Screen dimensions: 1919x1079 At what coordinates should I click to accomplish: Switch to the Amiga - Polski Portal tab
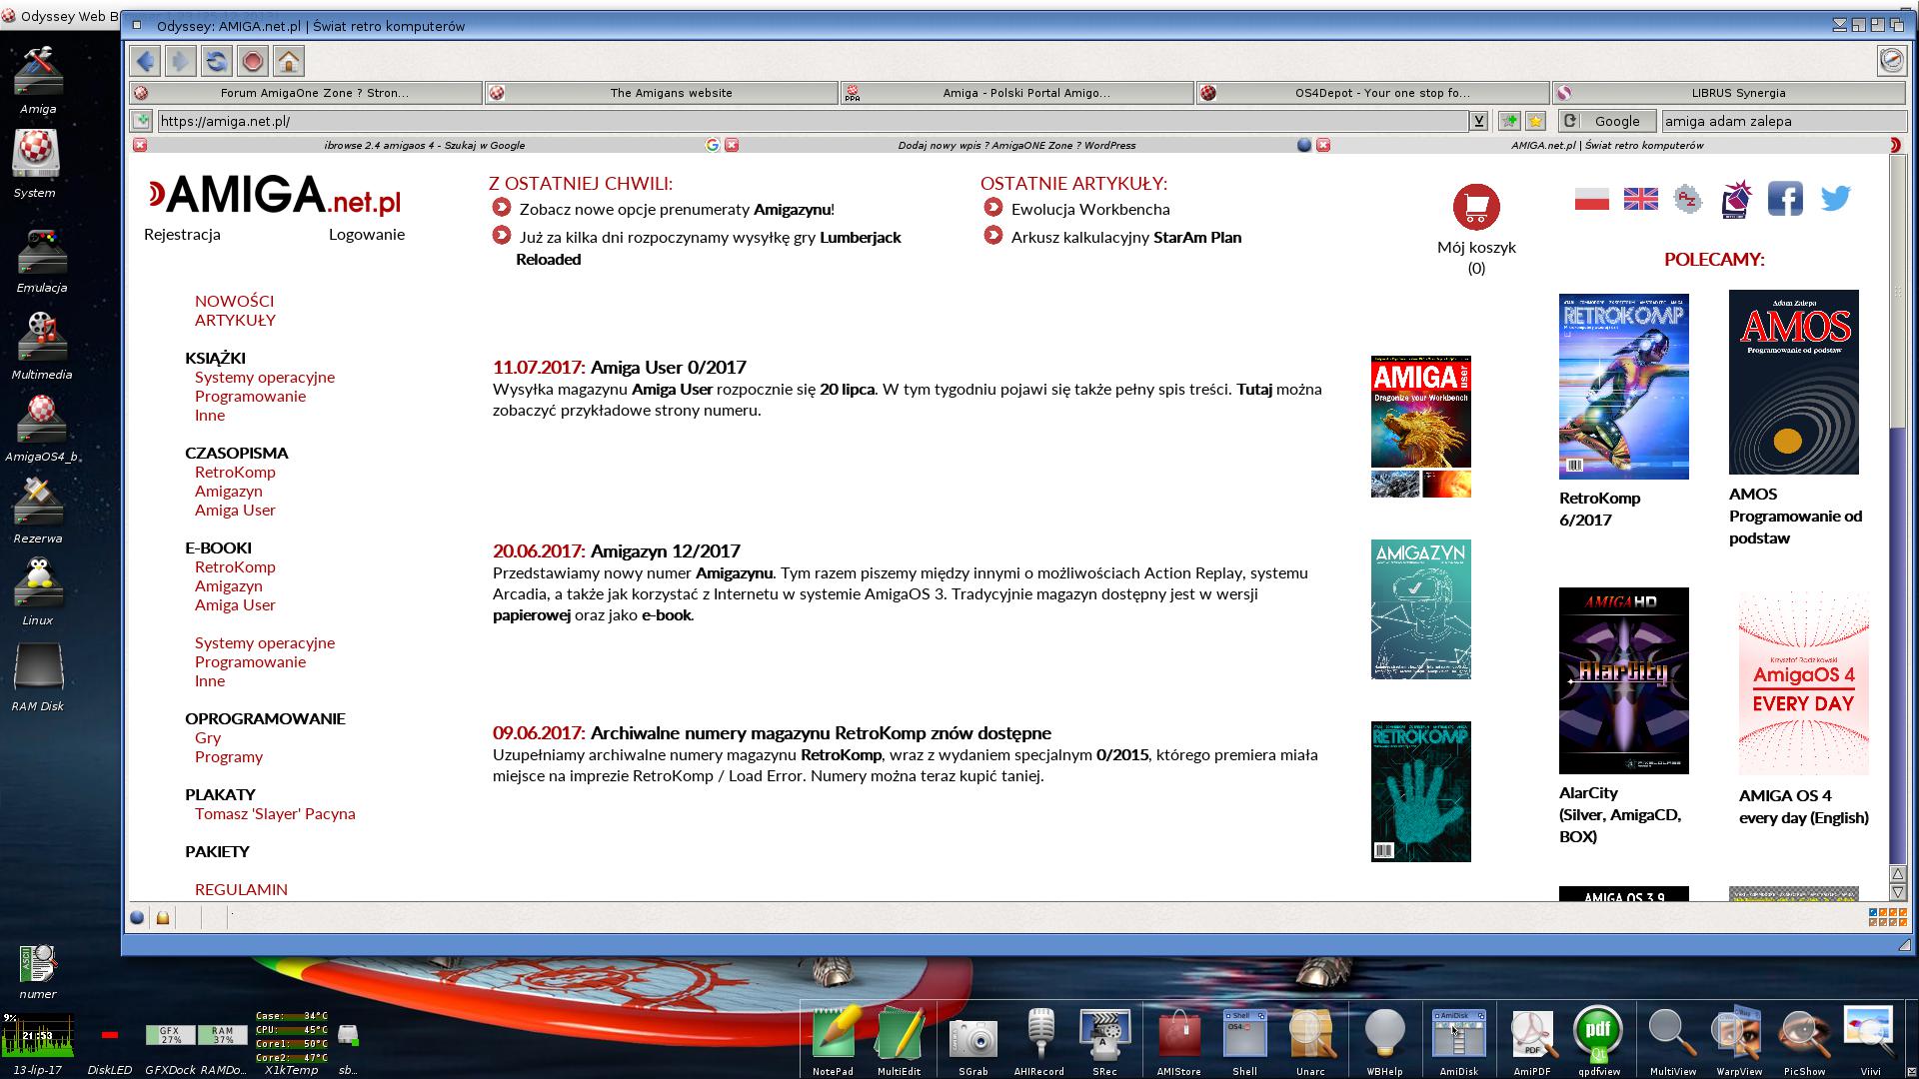coord(1017,93)
